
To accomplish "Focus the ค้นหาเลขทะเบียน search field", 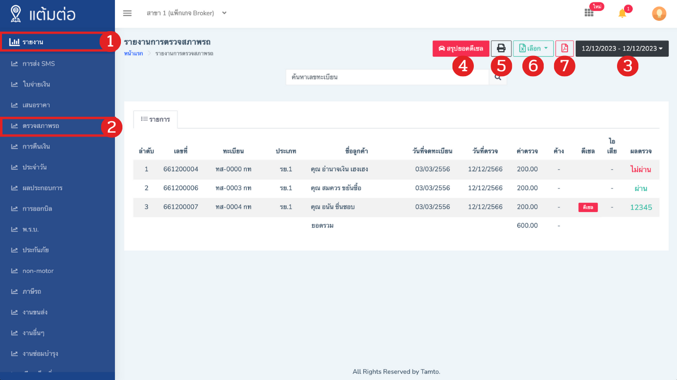I will pos(387,77).
